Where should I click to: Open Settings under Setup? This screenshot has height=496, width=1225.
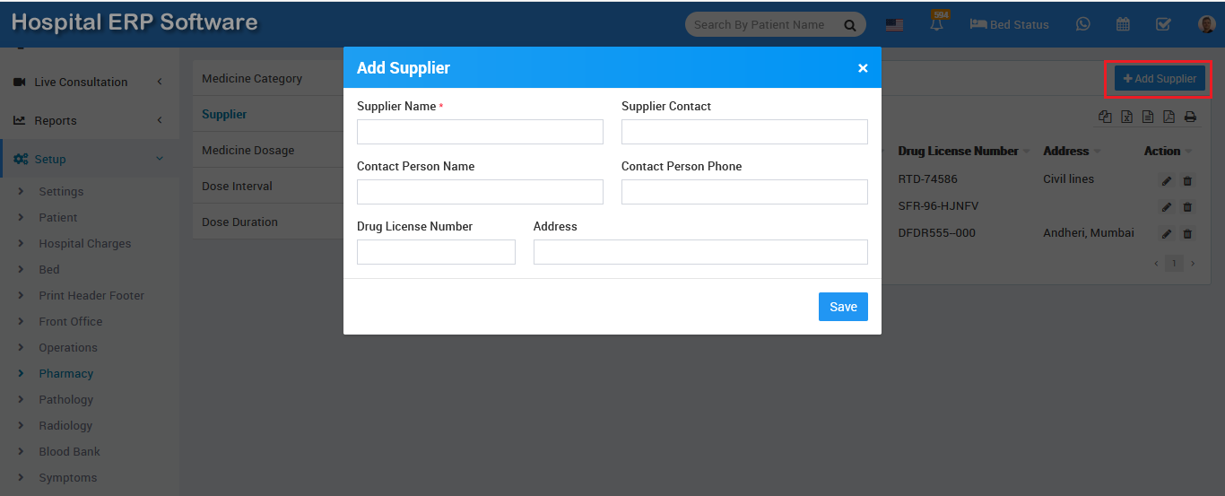[x=61, y=191]
